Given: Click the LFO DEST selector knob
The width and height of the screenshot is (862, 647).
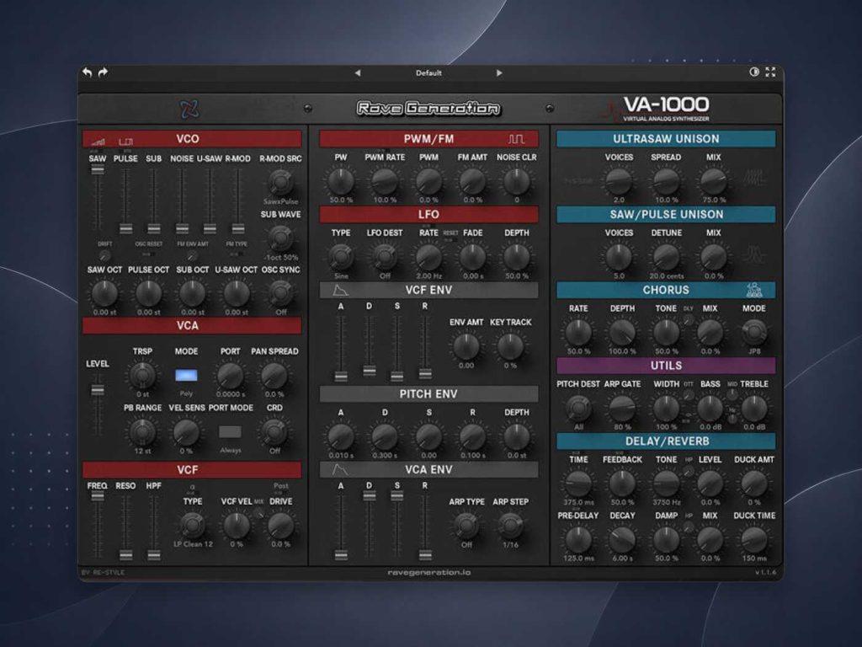Looking at the screenshot, I should [384, 256].
